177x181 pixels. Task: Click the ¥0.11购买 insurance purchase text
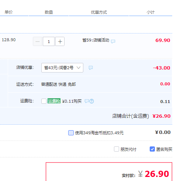point(72,101)
